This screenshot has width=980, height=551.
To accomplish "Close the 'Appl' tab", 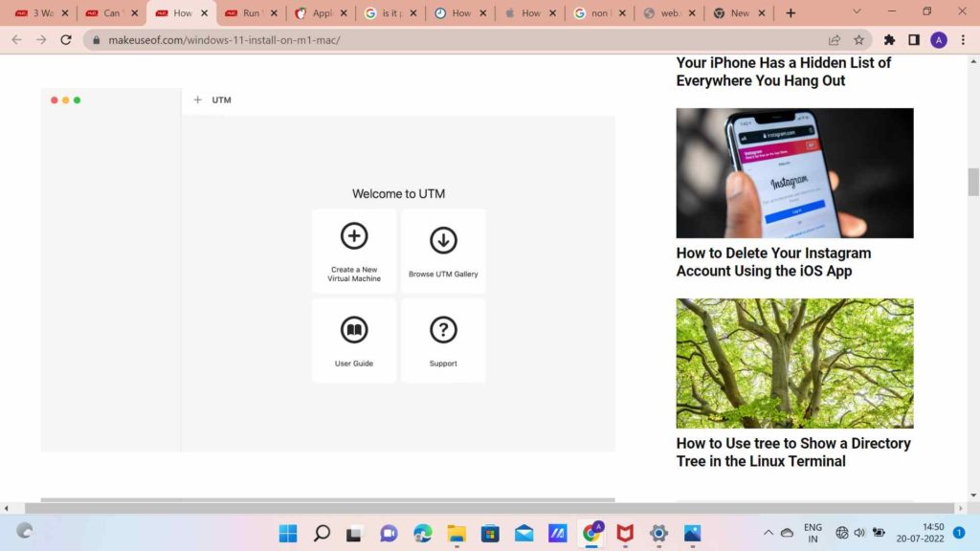I will (x=344, y=13).
